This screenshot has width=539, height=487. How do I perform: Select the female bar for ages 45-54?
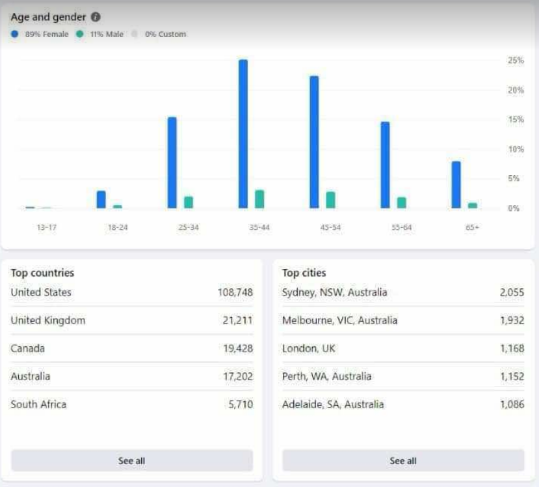[x=314, y=142]
